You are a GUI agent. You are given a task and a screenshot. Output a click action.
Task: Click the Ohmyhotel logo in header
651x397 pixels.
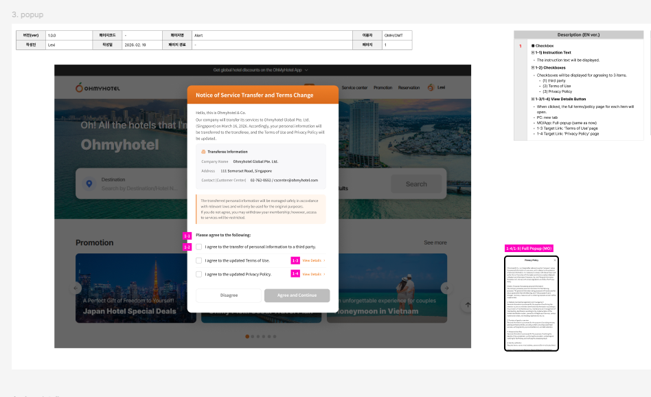click(98, 88)
